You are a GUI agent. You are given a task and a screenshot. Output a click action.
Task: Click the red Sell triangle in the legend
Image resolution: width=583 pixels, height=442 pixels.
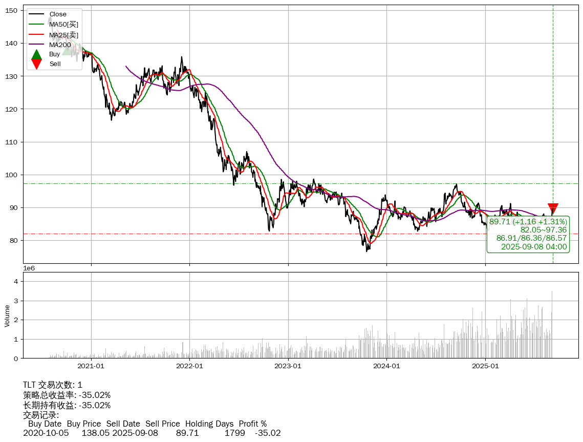[x=36, y=64]
